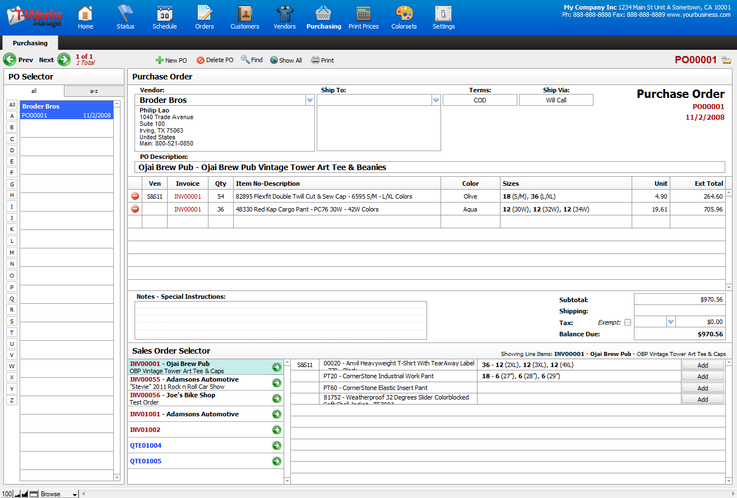737x498 pixels.
Task: Load INV00055 Adamsons Automotive line items
Action: (x=276, y=383)
